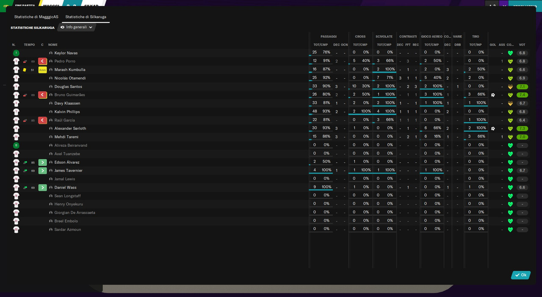Click the condition heart icon for Sardar Azmoun
Viewport: 542px width, 297px height.
click(x=510, y=230)
